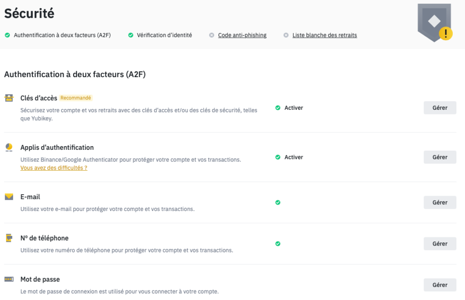465x300 pixels.
Task: Click the gray status icon before Liste blanche des retraits
Action: click(x=286, y=35)
